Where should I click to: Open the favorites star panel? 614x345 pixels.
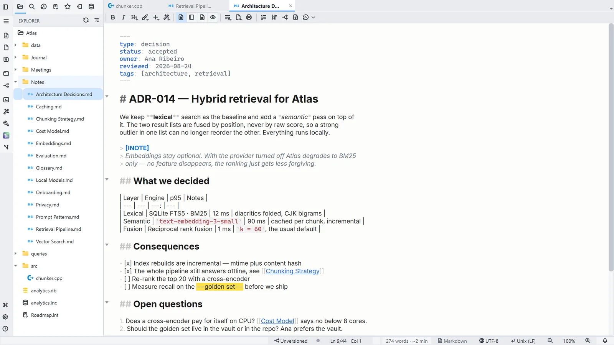tap(68, 7)
